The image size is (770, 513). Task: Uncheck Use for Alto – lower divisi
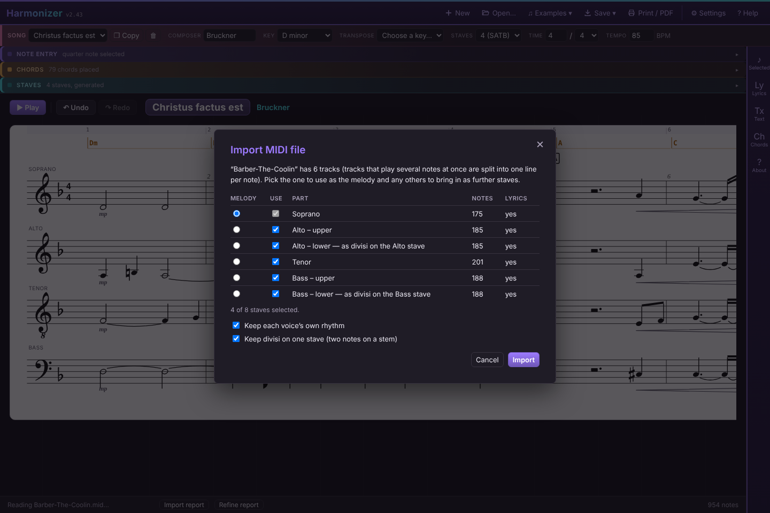[x=275, y=246]
